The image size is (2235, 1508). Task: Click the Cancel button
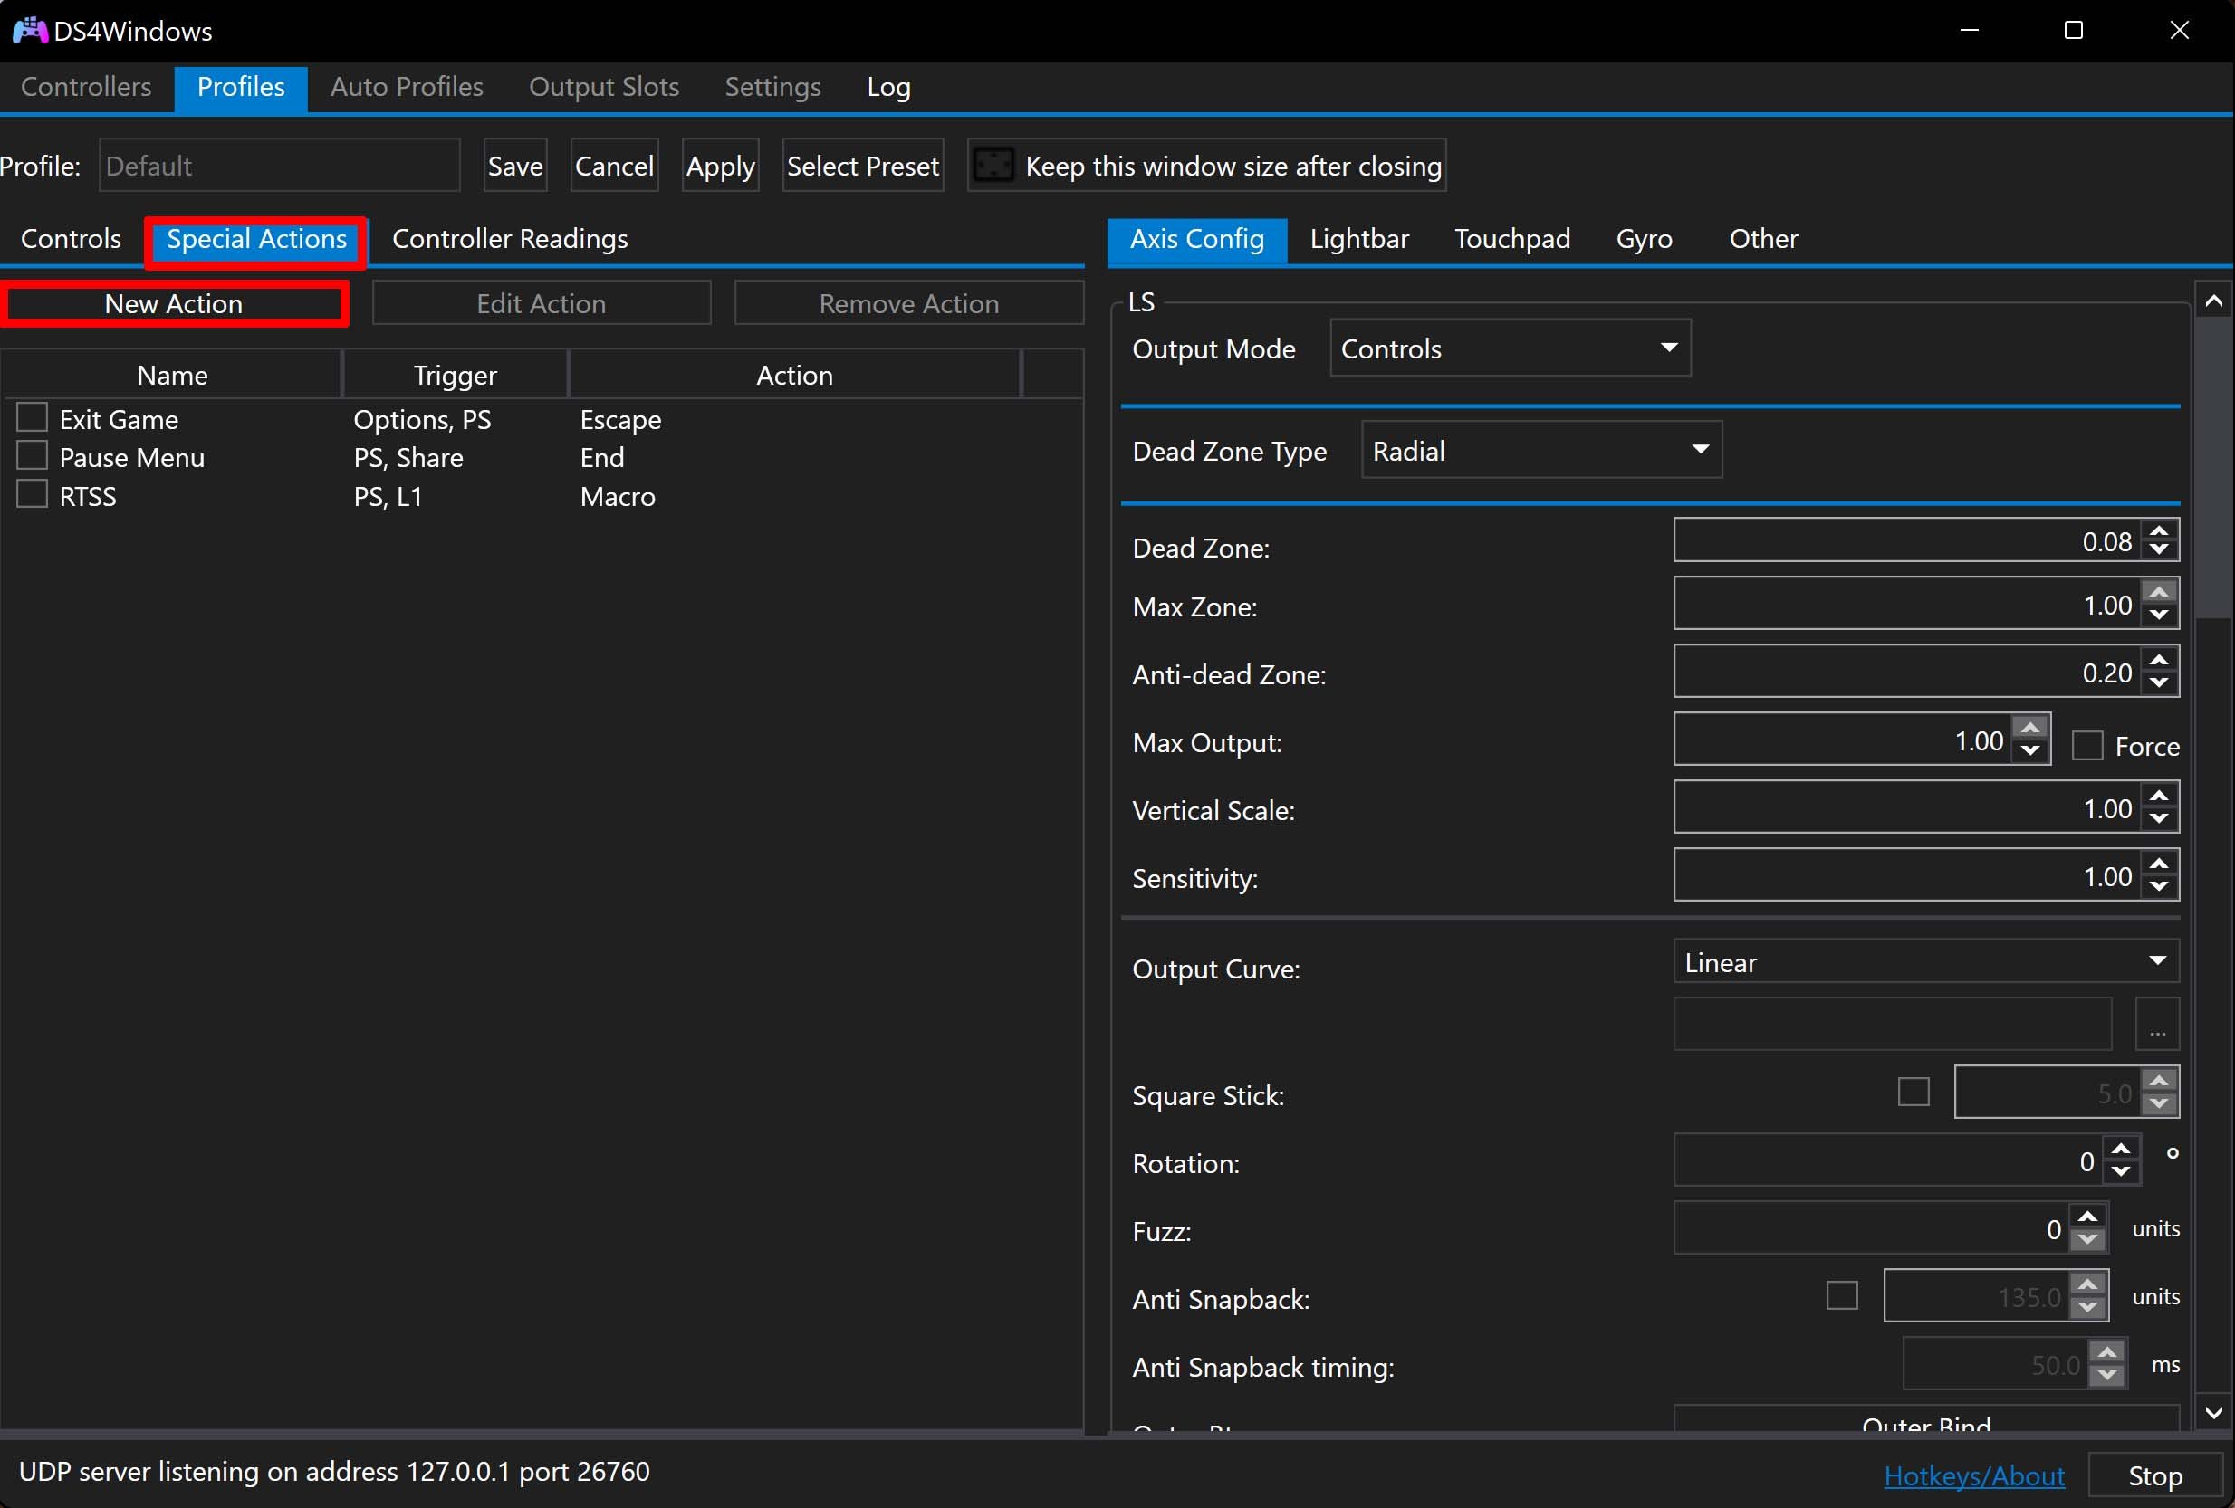[614, 166]
